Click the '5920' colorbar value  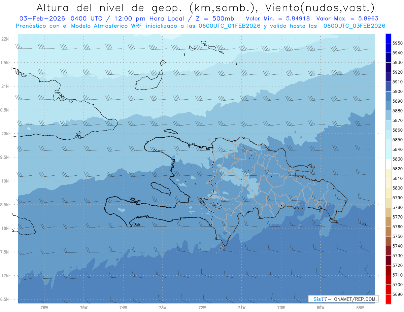[x=398, y=72]
